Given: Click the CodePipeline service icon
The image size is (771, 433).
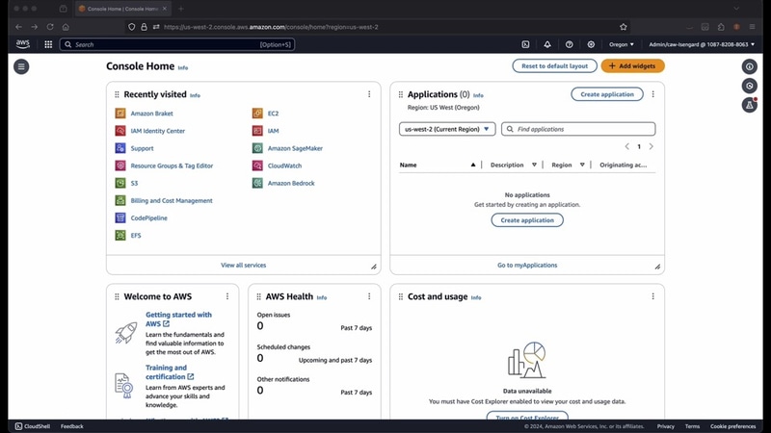Looking at the screenshot, I should (120, 218).
